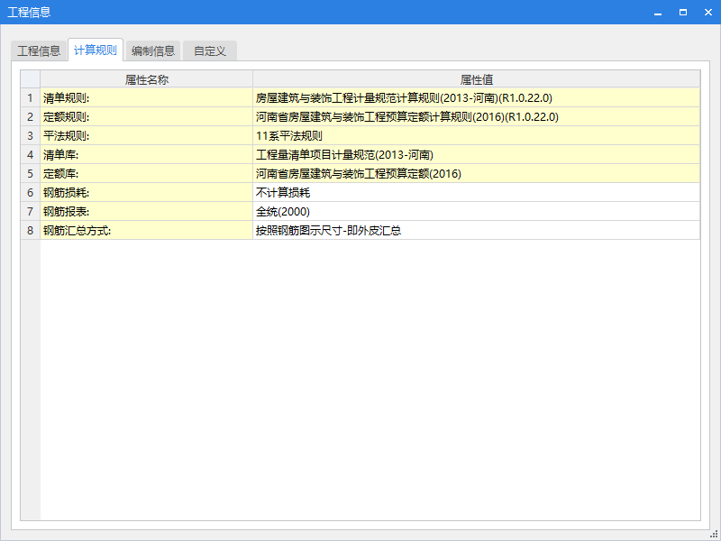721x541 pixels.
Task: Select the 不计算损耗 value cell
Action: click(477, 192)
